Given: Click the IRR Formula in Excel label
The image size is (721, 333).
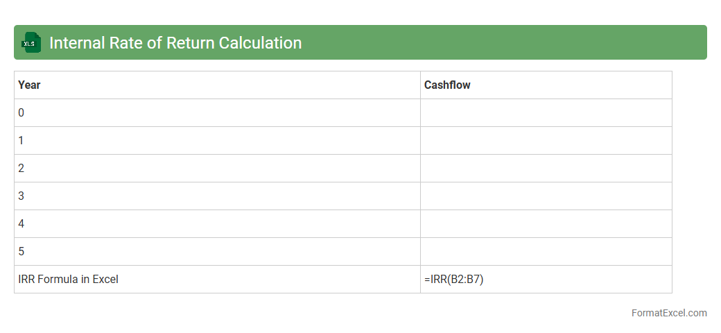Looking at the screenshot, I should (x=69, y=280).
